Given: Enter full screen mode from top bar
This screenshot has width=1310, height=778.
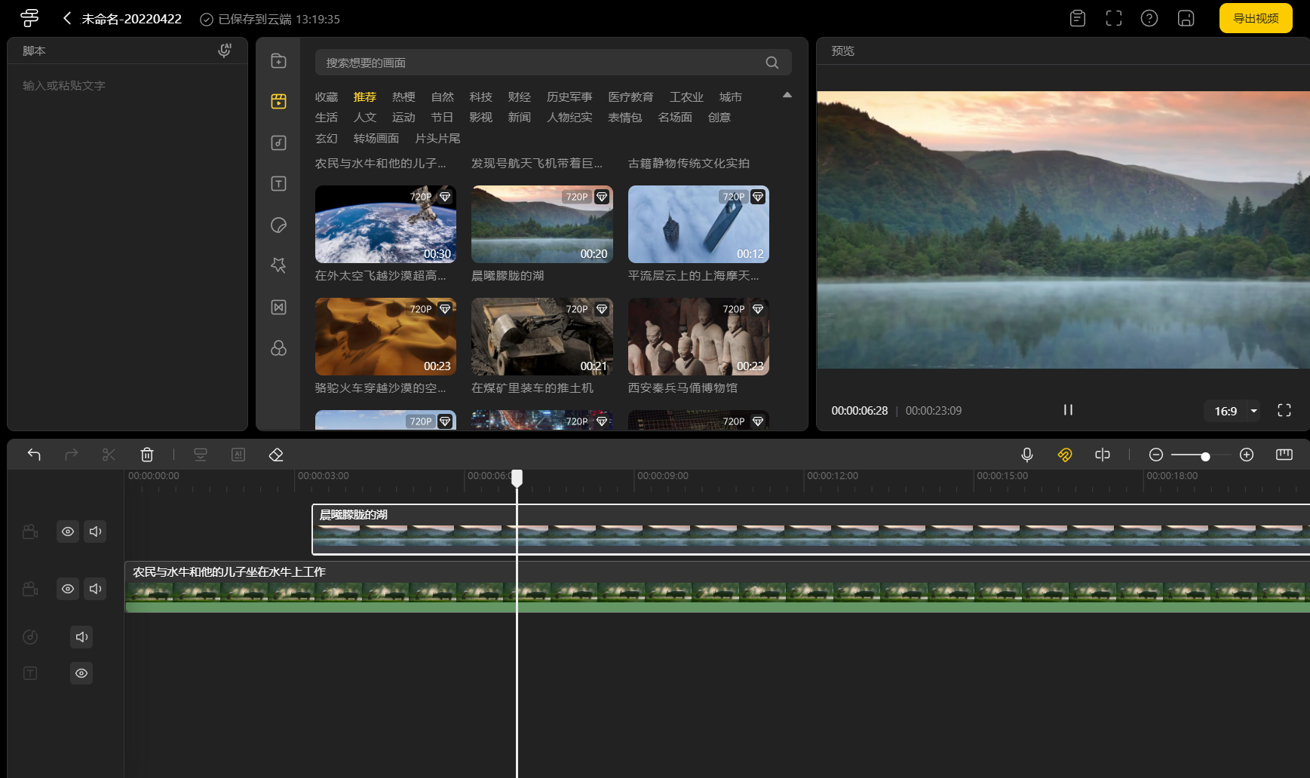Looking at the screenshot, I should click(1114, 18).
